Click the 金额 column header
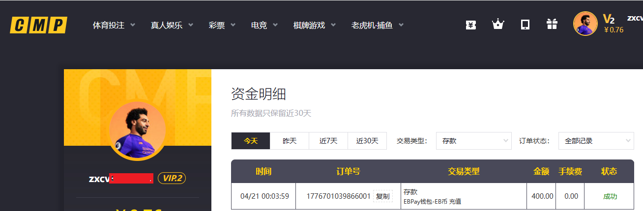Screen dimensions: 643x211 [x=541, y=171]
